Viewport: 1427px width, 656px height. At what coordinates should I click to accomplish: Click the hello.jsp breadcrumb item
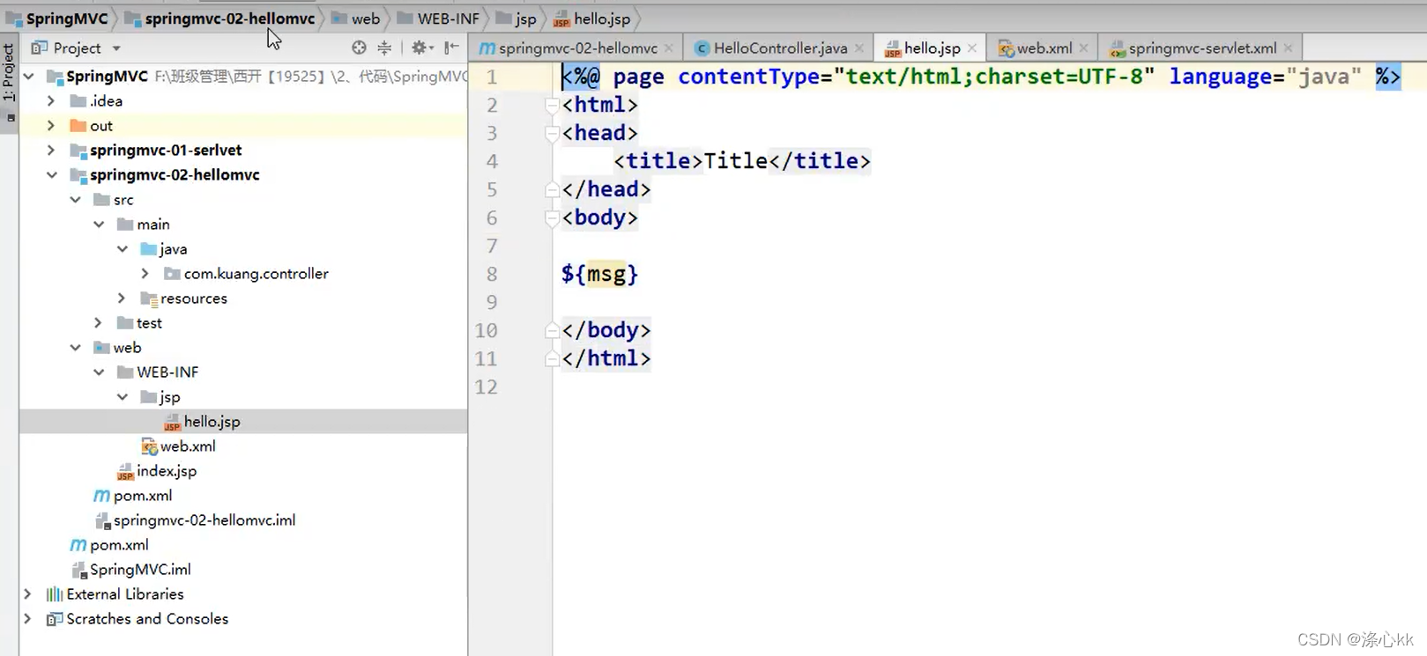point(592,18)
